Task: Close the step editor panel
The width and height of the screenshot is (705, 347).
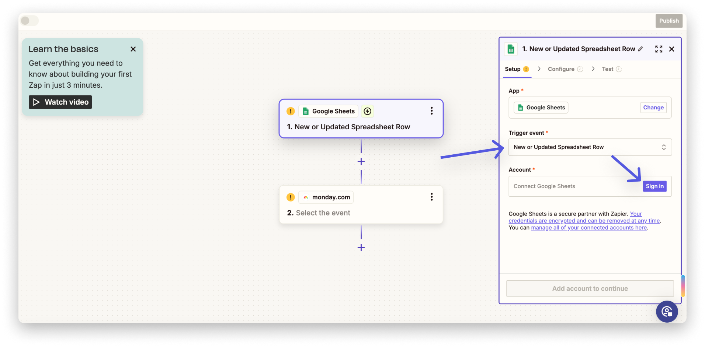Action: [672, 49]
